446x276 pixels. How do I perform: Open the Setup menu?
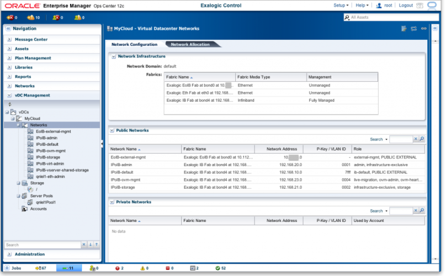(341, 6)
